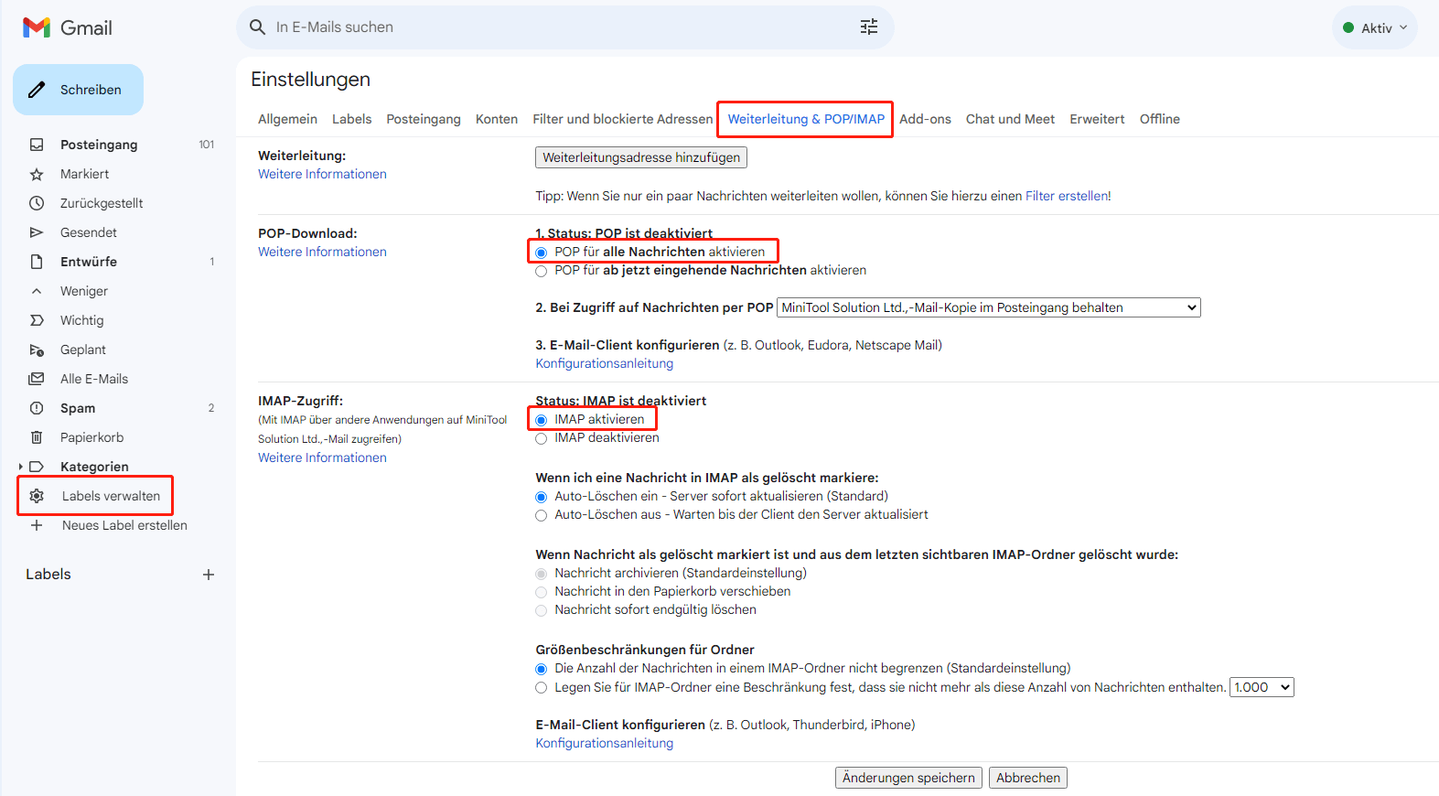Click the Gmail logo icon
Image resolution: width=1439 pixels, height=796 pixels.
click(37, 27)
